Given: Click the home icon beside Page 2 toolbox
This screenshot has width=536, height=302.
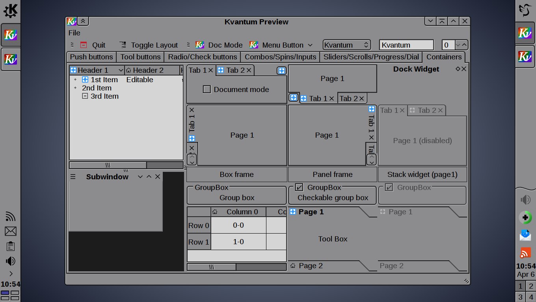Looking at the screenshot, I should (293, 266).
